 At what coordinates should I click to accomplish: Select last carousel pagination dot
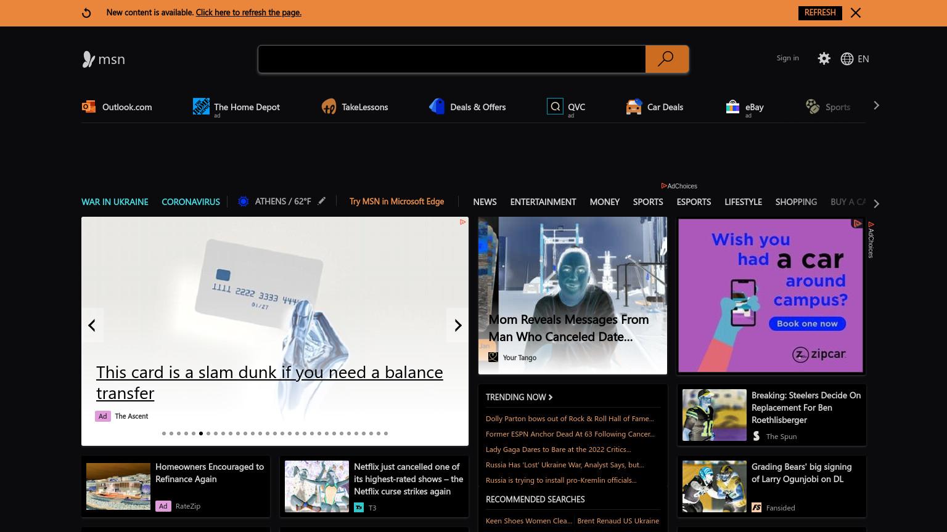tap(386, 433)
